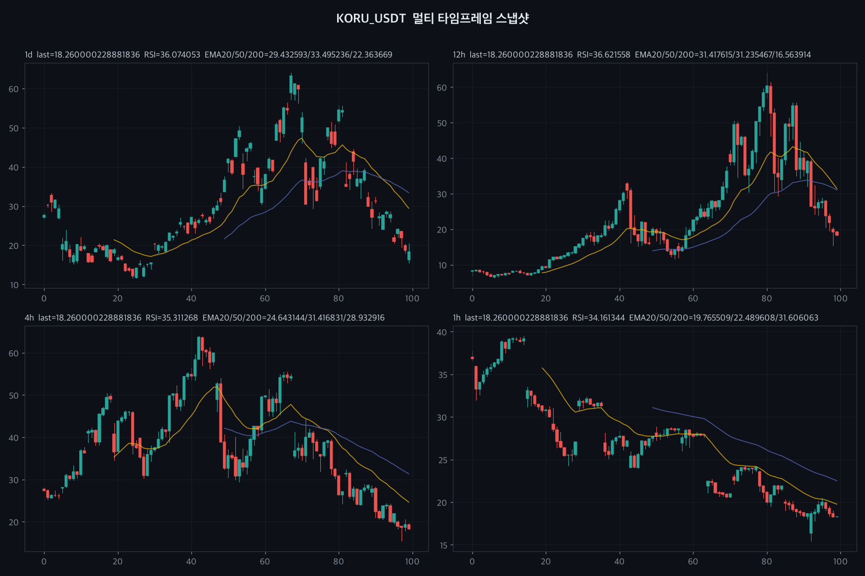
Task: Select the 12h chart header with RSI=36.621558
Action: 632,54
